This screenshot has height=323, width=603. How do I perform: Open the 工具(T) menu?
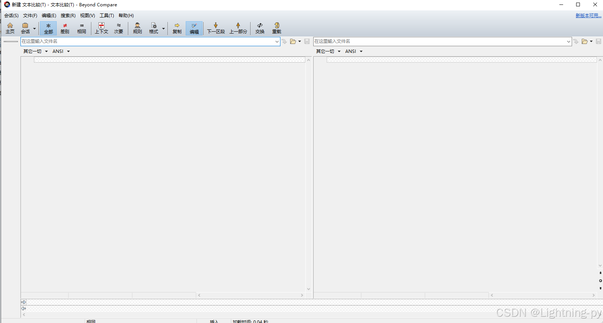(x=107, y=16)
